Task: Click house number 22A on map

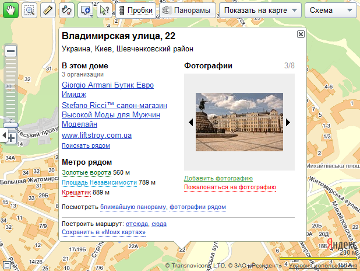Action: [x=133, y=246]
